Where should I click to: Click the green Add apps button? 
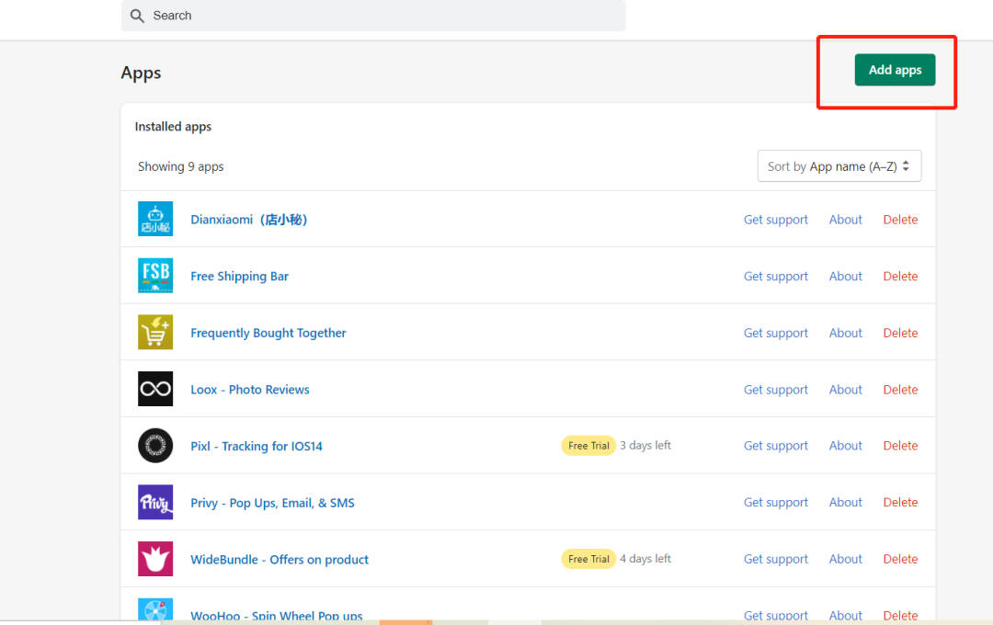(x=895, y=70)
